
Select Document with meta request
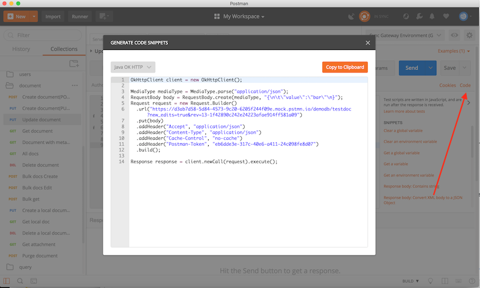[42, 142]
